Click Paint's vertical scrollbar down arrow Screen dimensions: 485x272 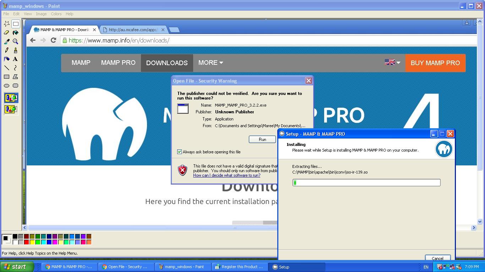pyautogui.click(x=480, y=222)
